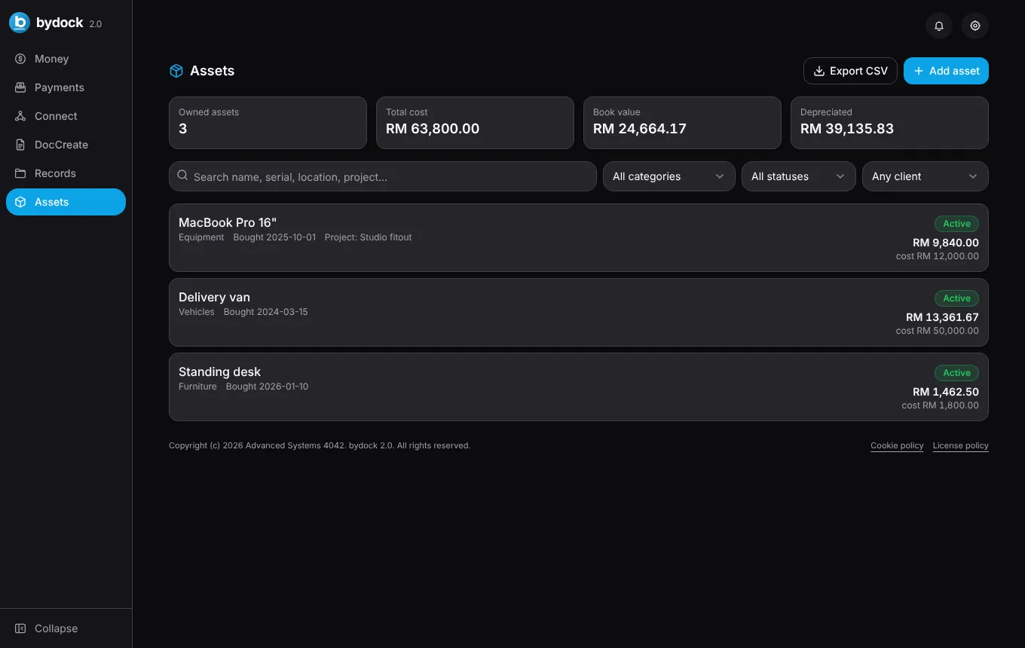Click the RM 9,840.00 value
1025x648 pixels.
(x=946, y=243)
